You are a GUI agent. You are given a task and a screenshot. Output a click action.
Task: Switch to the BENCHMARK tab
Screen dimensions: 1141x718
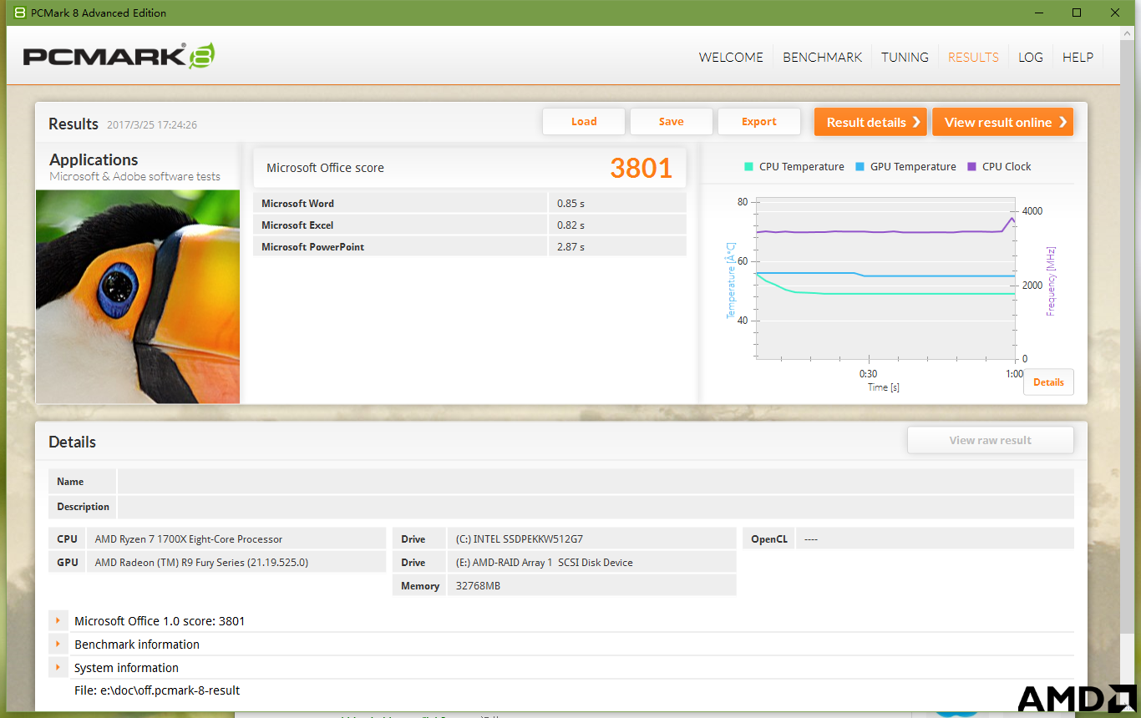822,58
